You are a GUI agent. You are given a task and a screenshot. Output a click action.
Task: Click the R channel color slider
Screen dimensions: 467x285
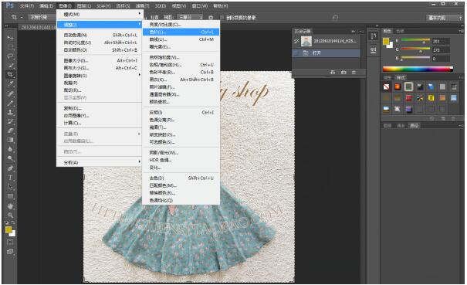pyautogui.click(x=415, y=40)
